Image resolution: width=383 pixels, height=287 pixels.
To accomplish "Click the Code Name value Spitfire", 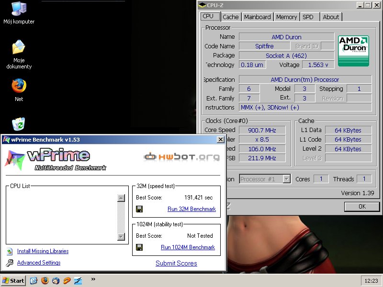I will (x=265, y=46).
